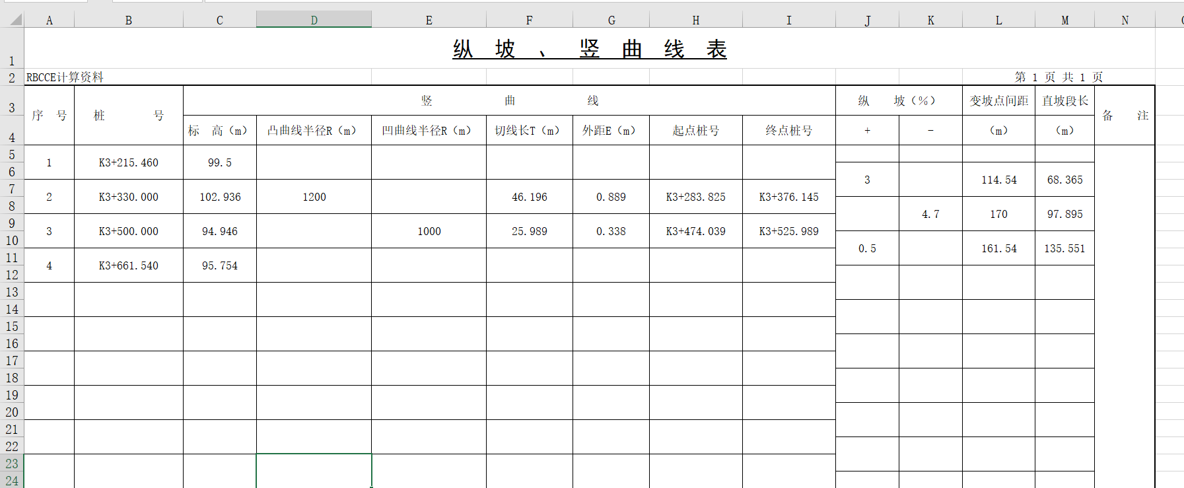Click row header 20
This screenshot has width=1184, height=488.
[12, 412]
